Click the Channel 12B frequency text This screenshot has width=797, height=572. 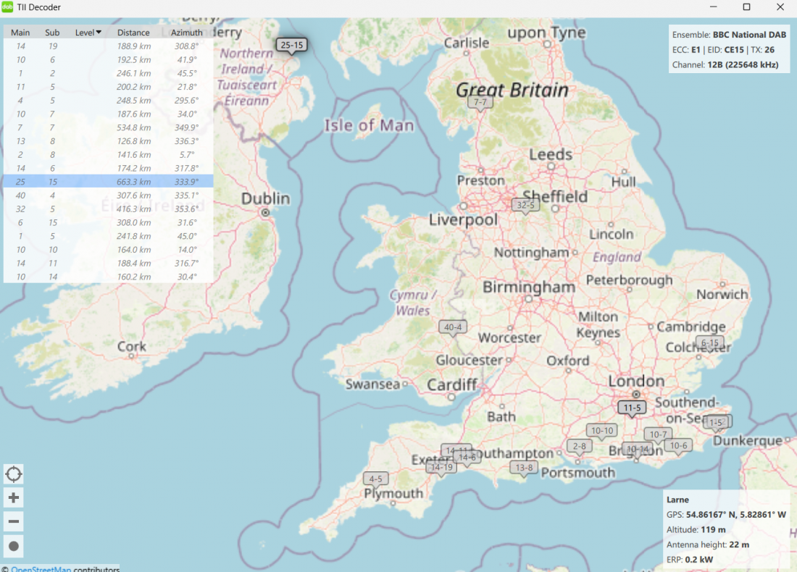tap(725, 65)
